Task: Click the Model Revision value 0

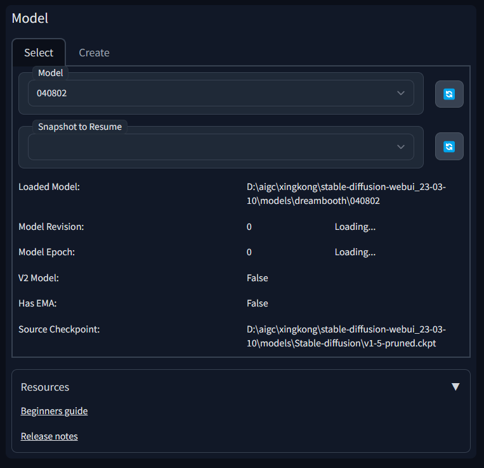Action: pyautogui.click(x=249, y=227)
